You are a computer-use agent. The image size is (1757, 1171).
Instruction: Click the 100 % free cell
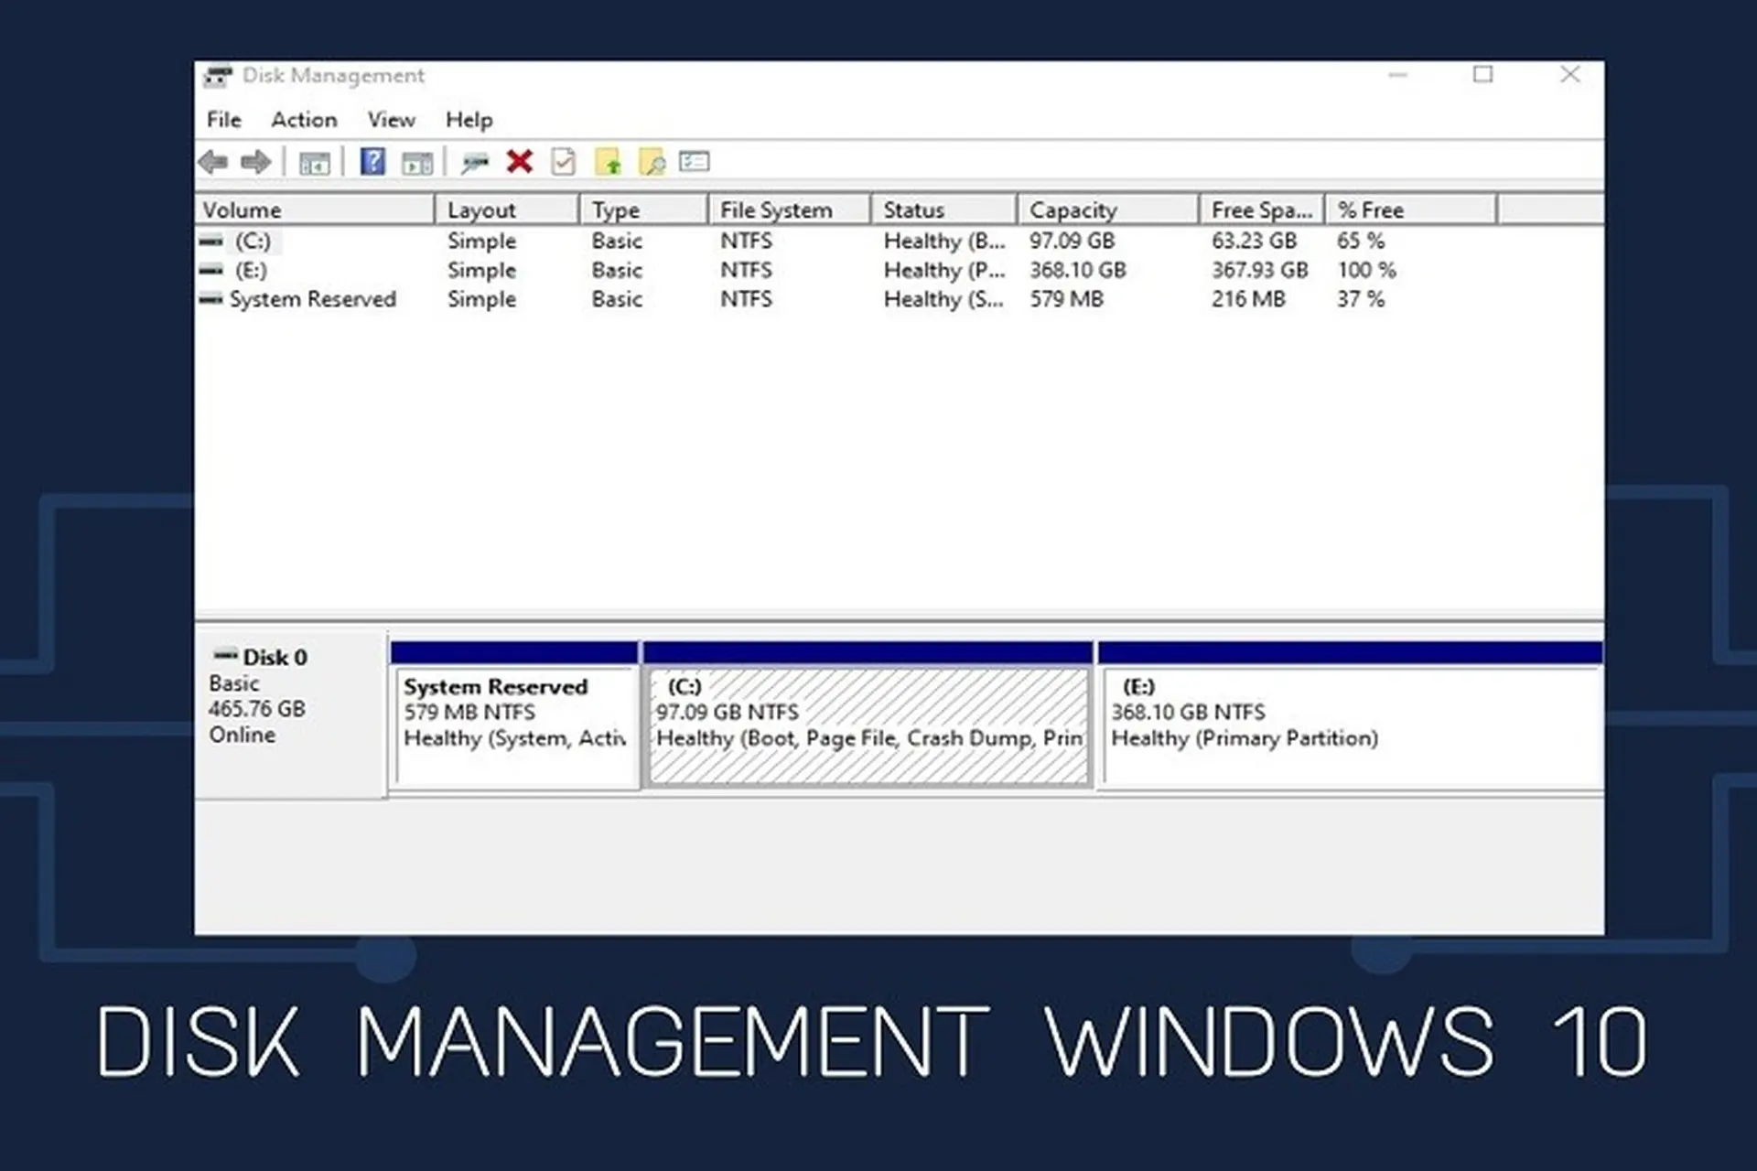1365,270
